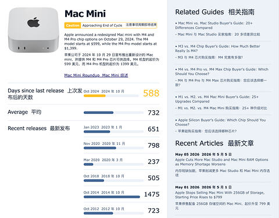
Task: Open Apple Silicon Buyer's Guide link
Action: coord(220,122)
